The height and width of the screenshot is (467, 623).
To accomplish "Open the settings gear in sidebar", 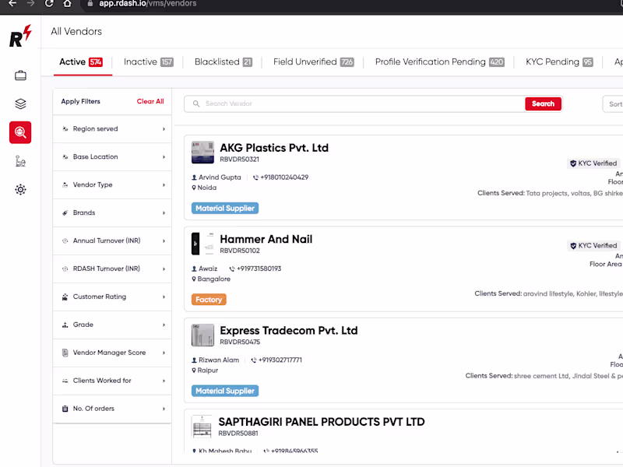I will click(x=20, y=189).
